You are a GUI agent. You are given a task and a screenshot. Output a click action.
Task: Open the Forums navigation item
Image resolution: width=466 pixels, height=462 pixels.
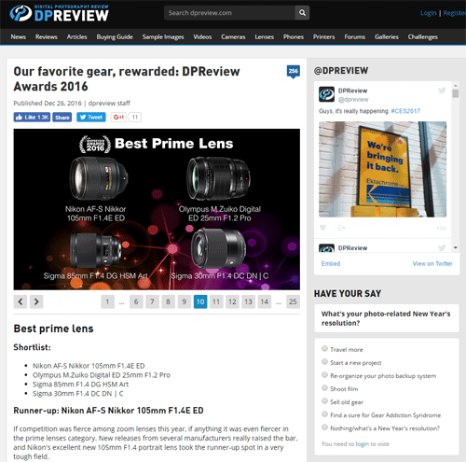point(354,37)
